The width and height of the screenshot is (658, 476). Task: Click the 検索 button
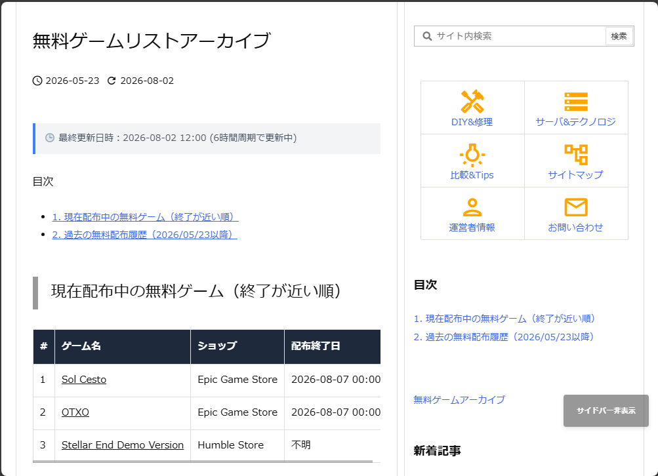(x=619, y=36)
